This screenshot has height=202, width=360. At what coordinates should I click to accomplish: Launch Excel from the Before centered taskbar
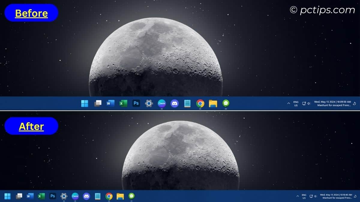(x=123, y=104)
